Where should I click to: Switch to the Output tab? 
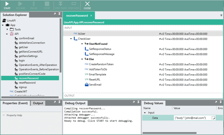tap(38, 103)
